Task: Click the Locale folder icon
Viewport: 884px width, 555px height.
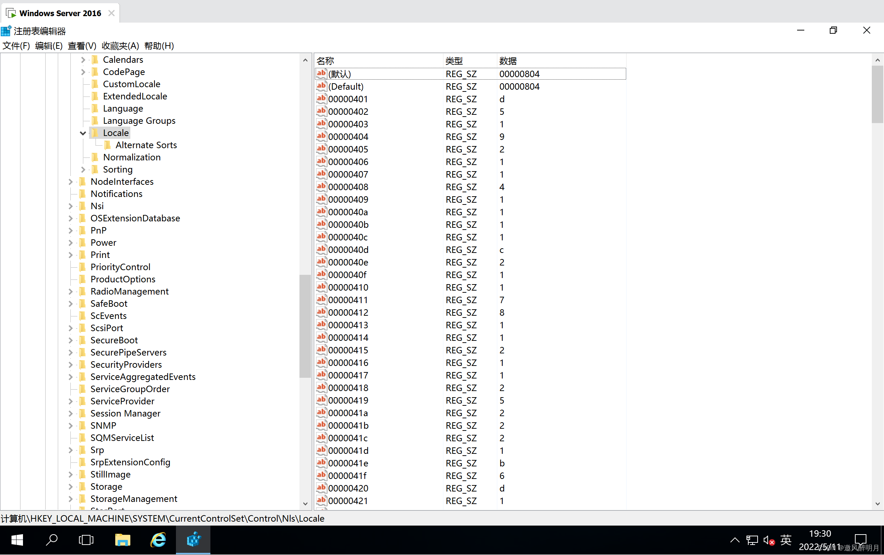Action: coord(95,132)
